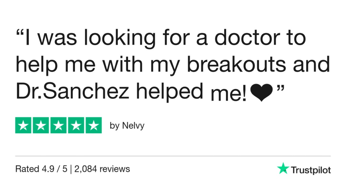Click the Rated 4.9 / 5 text
Image resolution: width=346 pixels, height=181 pixels.
[41, 168]
